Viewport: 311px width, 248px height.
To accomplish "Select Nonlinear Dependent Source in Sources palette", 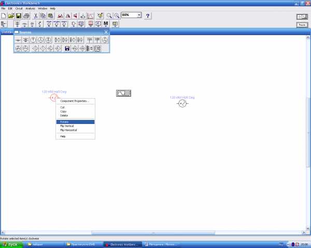I will (97, 49).
